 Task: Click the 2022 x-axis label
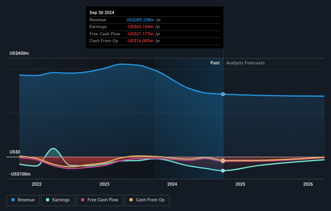click(x=37, y=184)
